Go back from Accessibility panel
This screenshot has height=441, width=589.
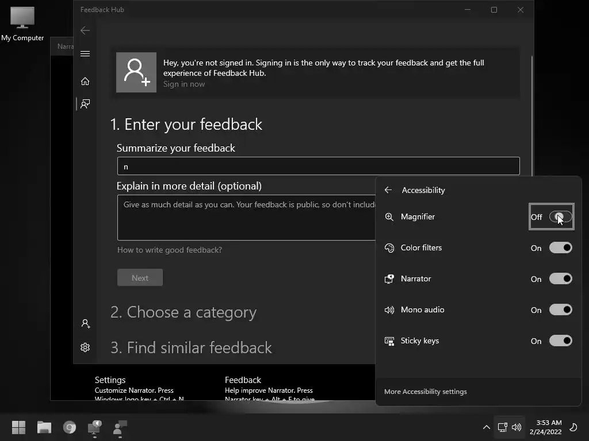click(388, 189)
